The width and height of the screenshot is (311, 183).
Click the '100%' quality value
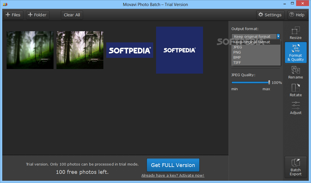point(277,83)
